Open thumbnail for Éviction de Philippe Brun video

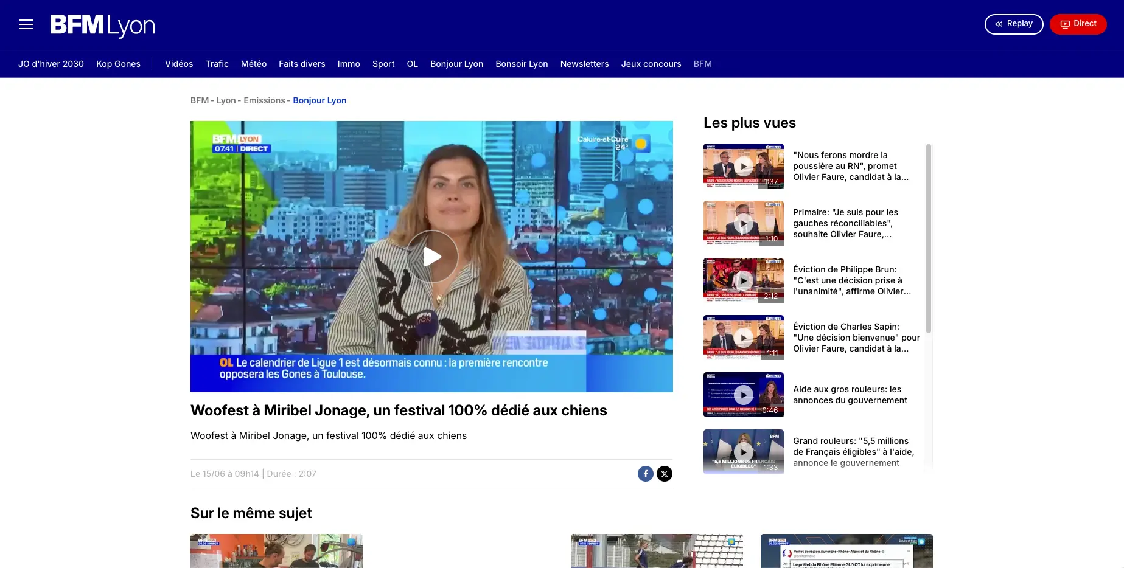pyautogui.click(x=744, y=280)
